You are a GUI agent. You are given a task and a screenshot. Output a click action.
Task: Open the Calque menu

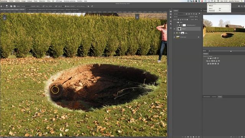[x=29, y=1]
